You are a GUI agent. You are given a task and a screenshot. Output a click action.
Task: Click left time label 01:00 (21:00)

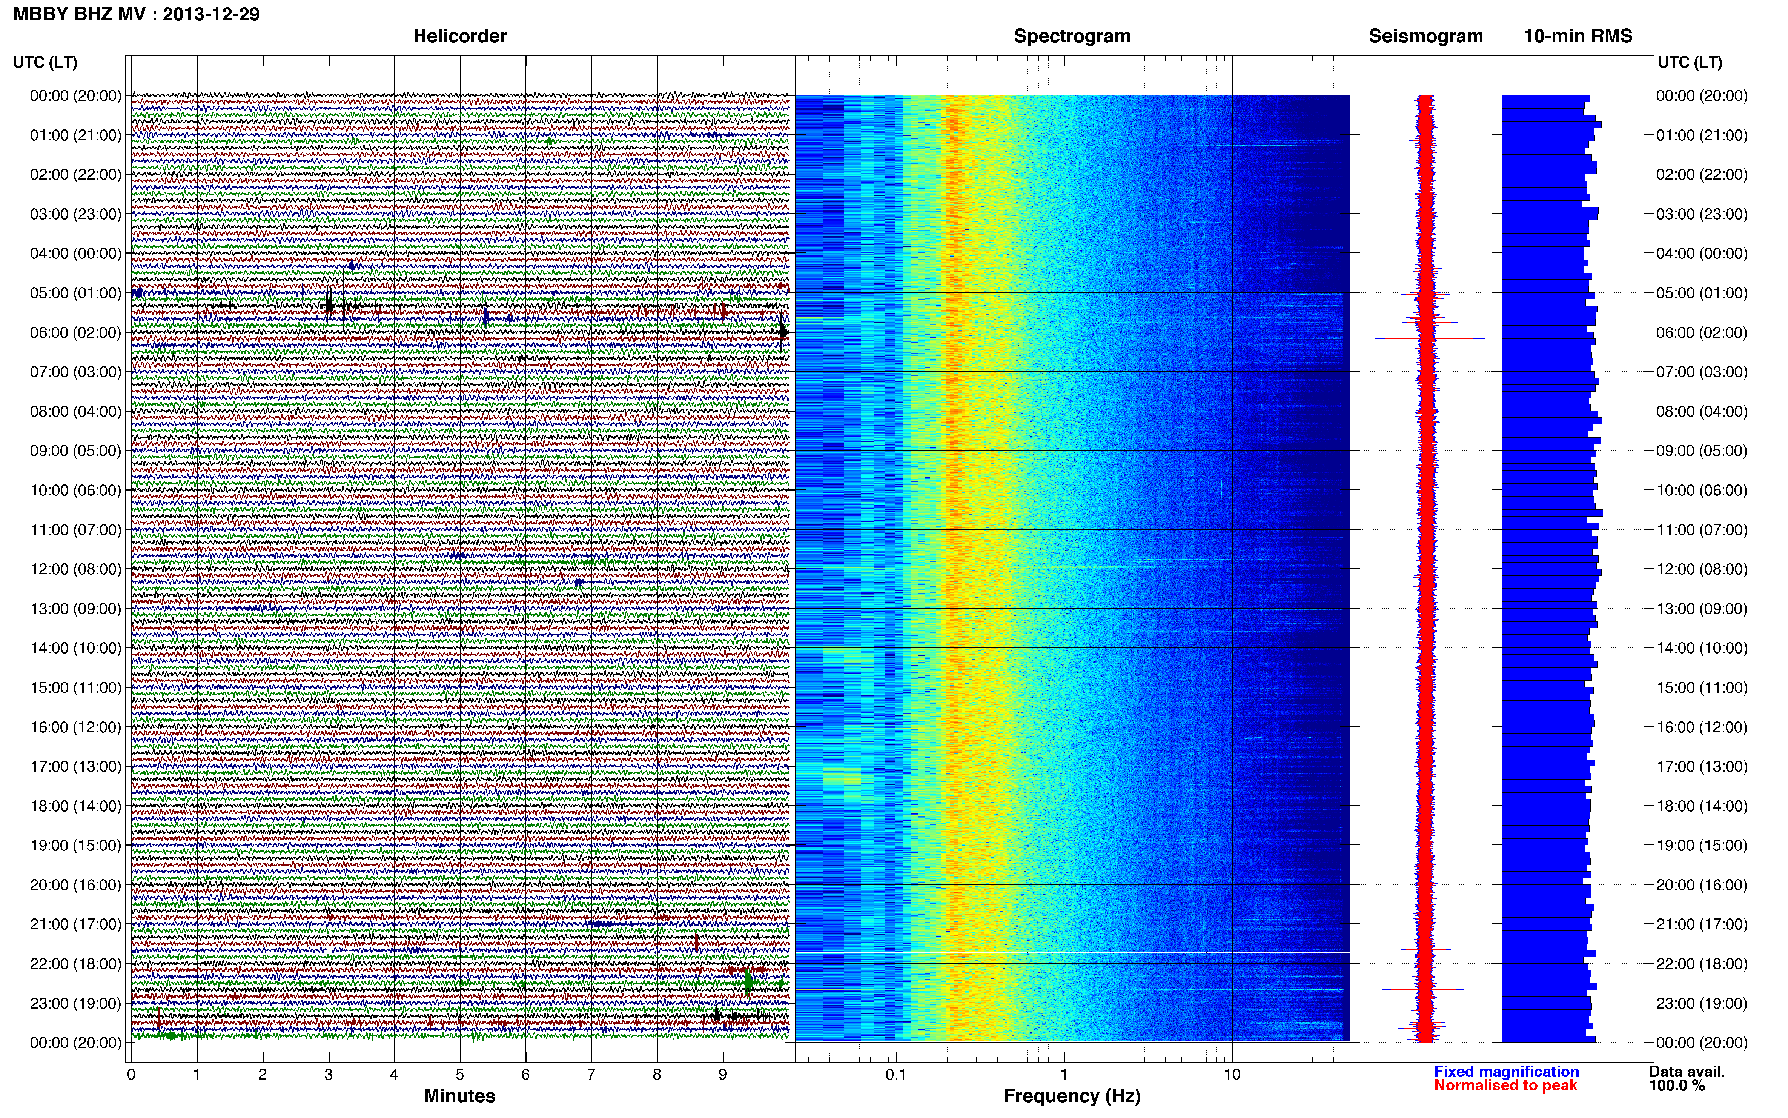[75, 135]
